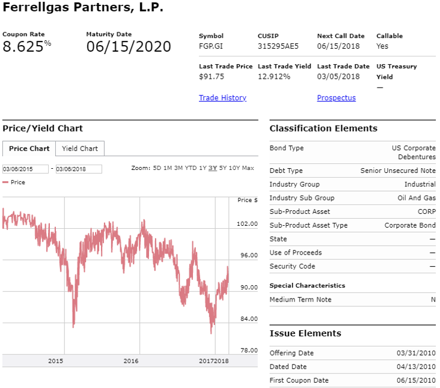
Task: Click the 2016 label on chart axis
Action: coord(131,361)
